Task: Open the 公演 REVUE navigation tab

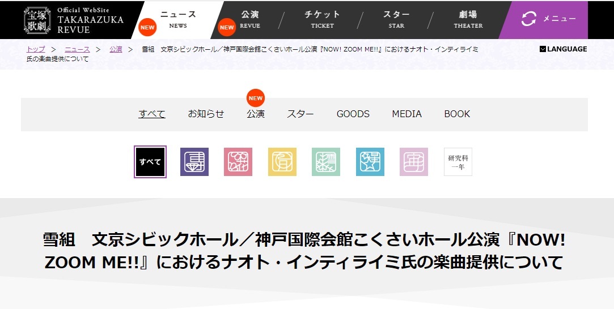Action: [250, 19]
